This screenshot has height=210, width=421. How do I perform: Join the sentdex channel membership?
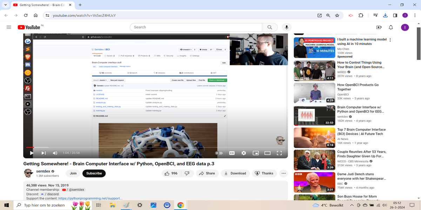pyautogui.click(x=73, y=173)
